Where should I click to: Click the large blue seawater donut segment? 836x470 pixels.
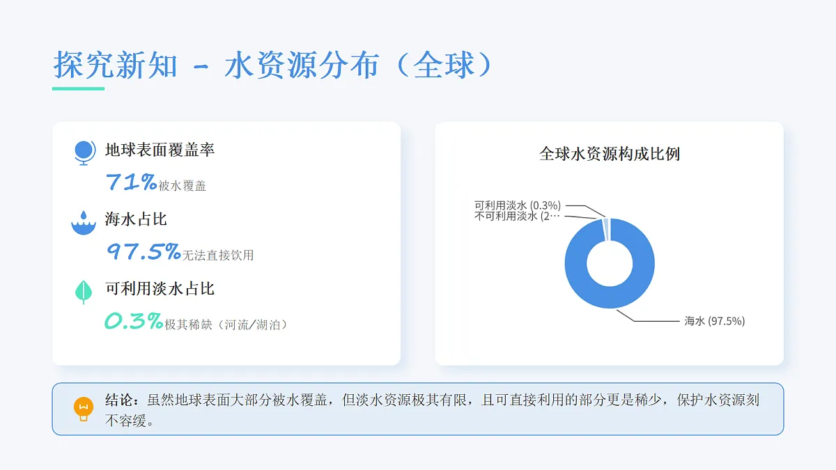[610, 296]
